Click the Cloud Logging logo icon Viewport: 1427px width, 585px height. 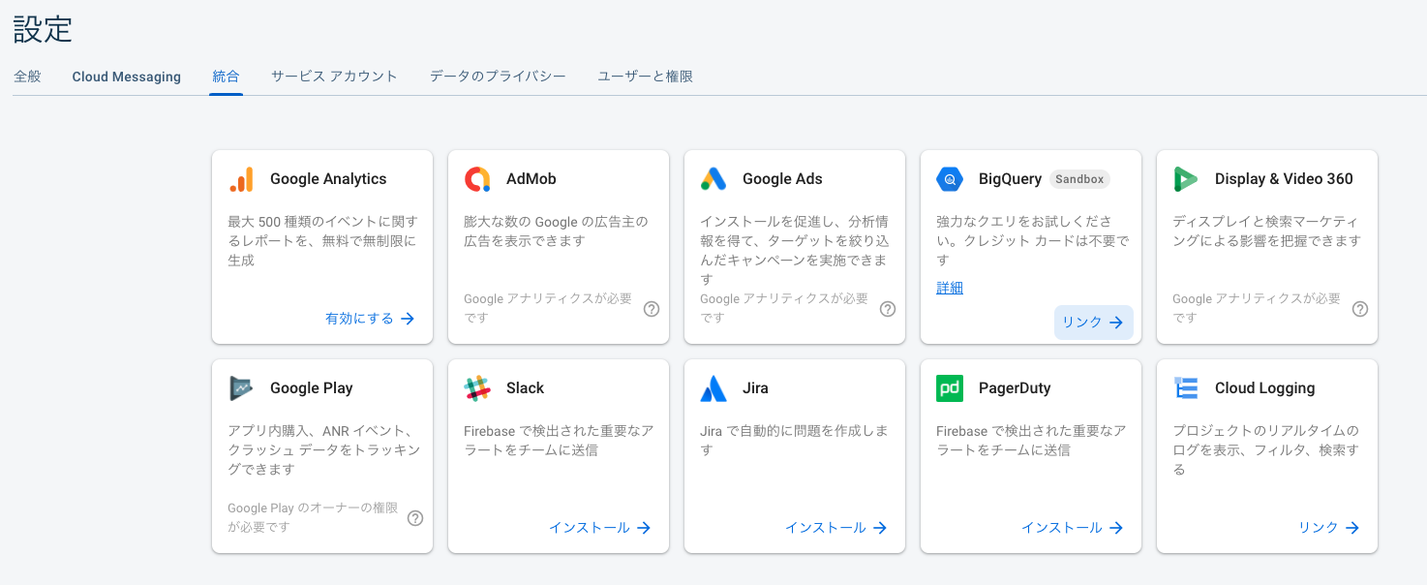coord(1186,388)
